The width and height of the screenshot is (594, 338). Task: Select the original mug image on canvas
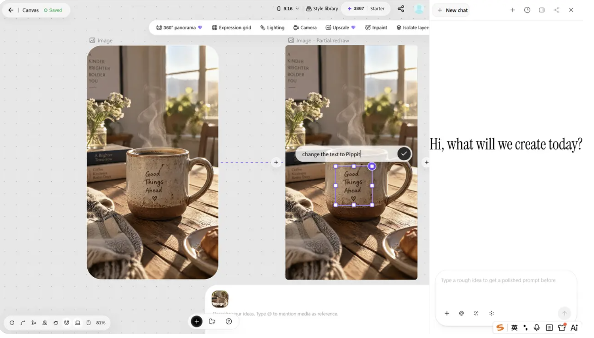[153, 162]
